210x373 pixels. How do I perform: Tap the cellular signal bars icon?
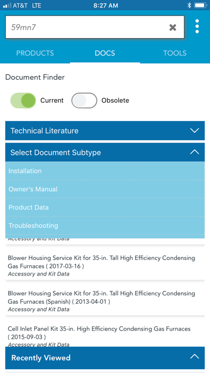click(7, 5)
